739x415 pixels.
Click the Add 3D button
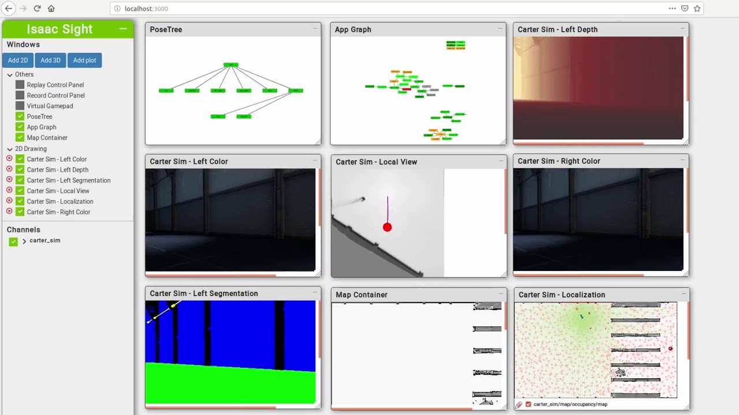[50, 60]
